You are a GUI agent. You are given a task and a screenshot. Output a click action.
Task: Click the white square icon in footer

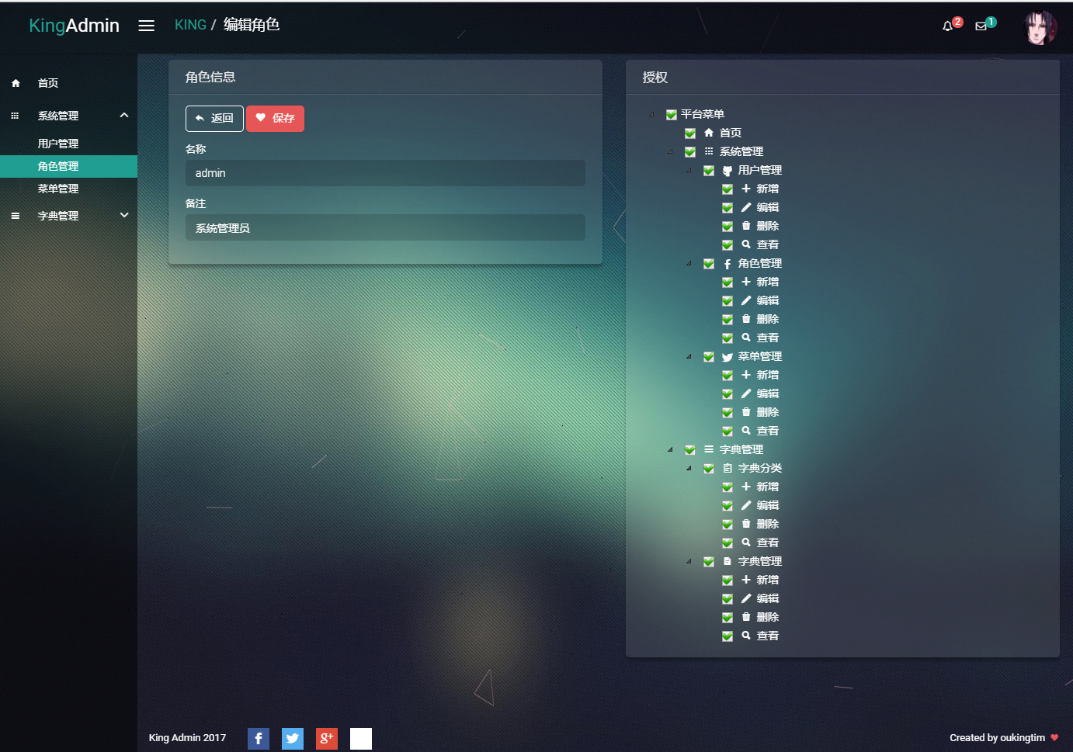click(x=361, y=739)
